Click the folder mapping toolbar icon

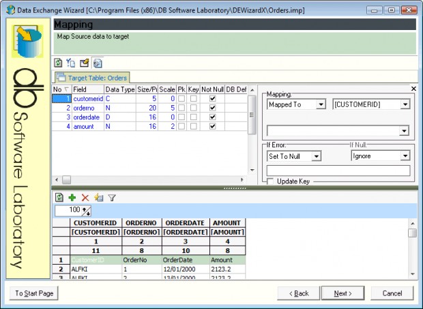point(84,63)
